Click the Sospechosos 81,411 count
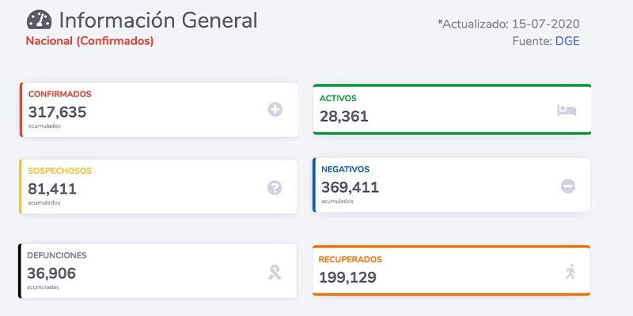Viewport: 633px width, 316px height. [52, 189]
